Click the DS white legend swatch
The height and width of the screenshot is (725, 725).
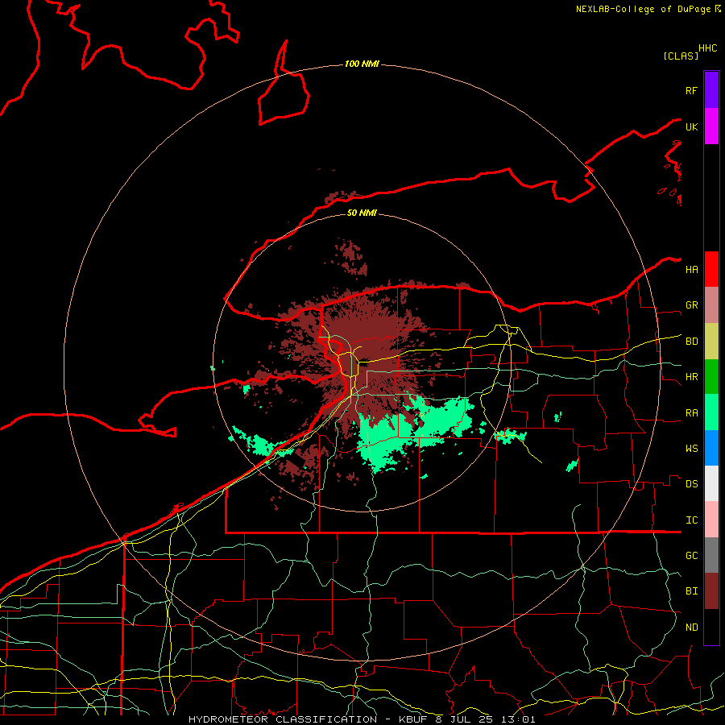click(x=711, y=483)
